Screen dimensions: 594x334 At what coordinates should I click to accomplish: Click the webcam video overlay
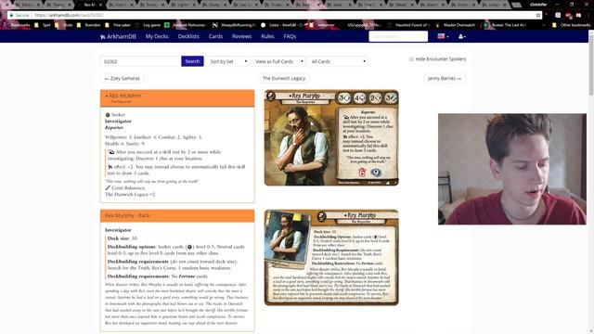pyautogui.click(x=512, y=169)
